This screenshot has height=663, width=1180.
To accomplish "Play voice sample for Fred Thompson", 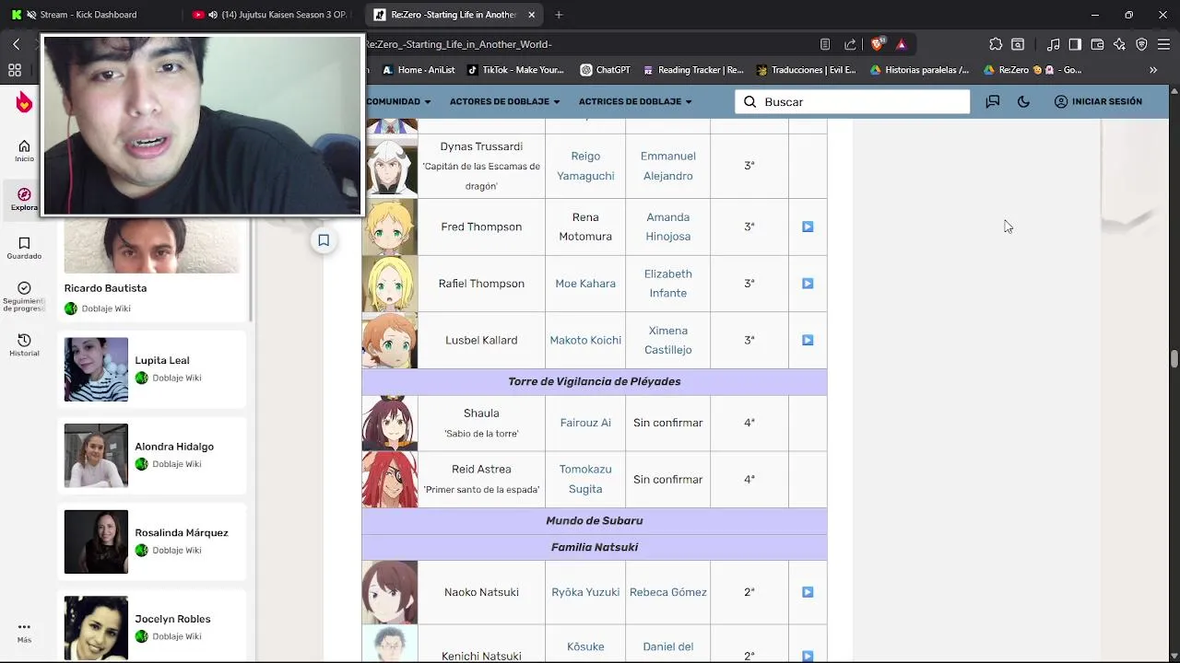I will (808, 227).
